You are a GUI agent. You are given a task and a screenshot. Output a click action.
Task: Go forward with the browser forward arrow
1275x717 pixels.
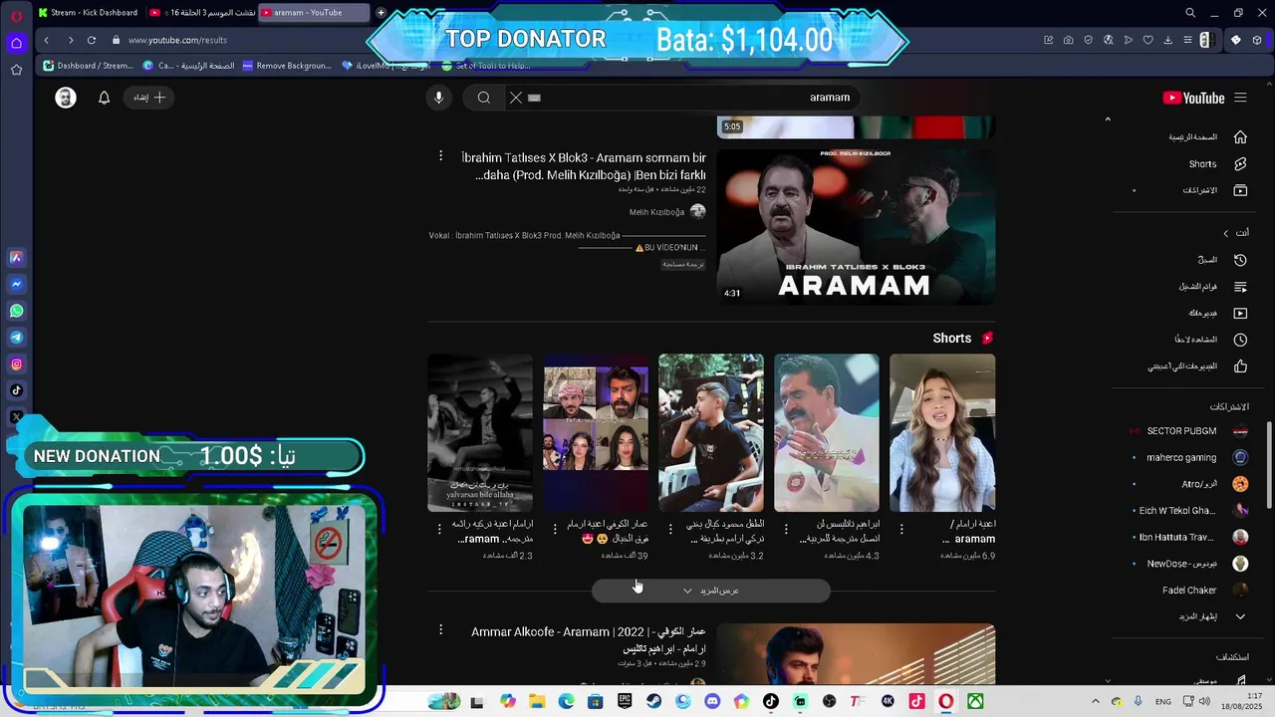pyautogui.click(x=70, y=40)
